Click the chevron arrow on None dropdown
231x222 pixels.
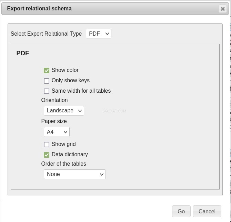[102, 174]
